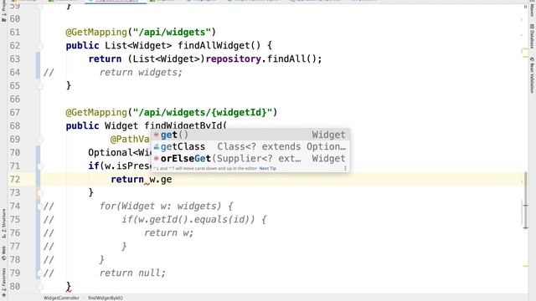Click the 'return null;' comment on line 79
This screenshot has height=301, width=536.
click(132, 273)
